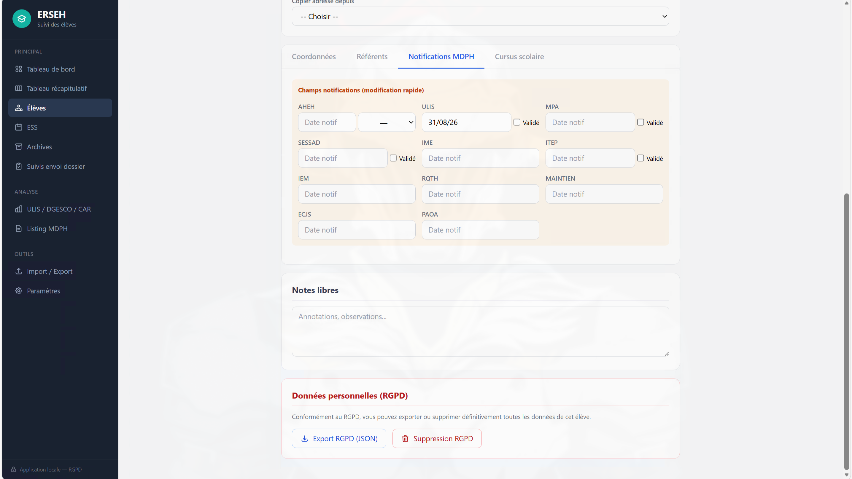The image size is (852, 479).
Task: Switch to the Cursus scolaire tab
Action: click(519, 57)
